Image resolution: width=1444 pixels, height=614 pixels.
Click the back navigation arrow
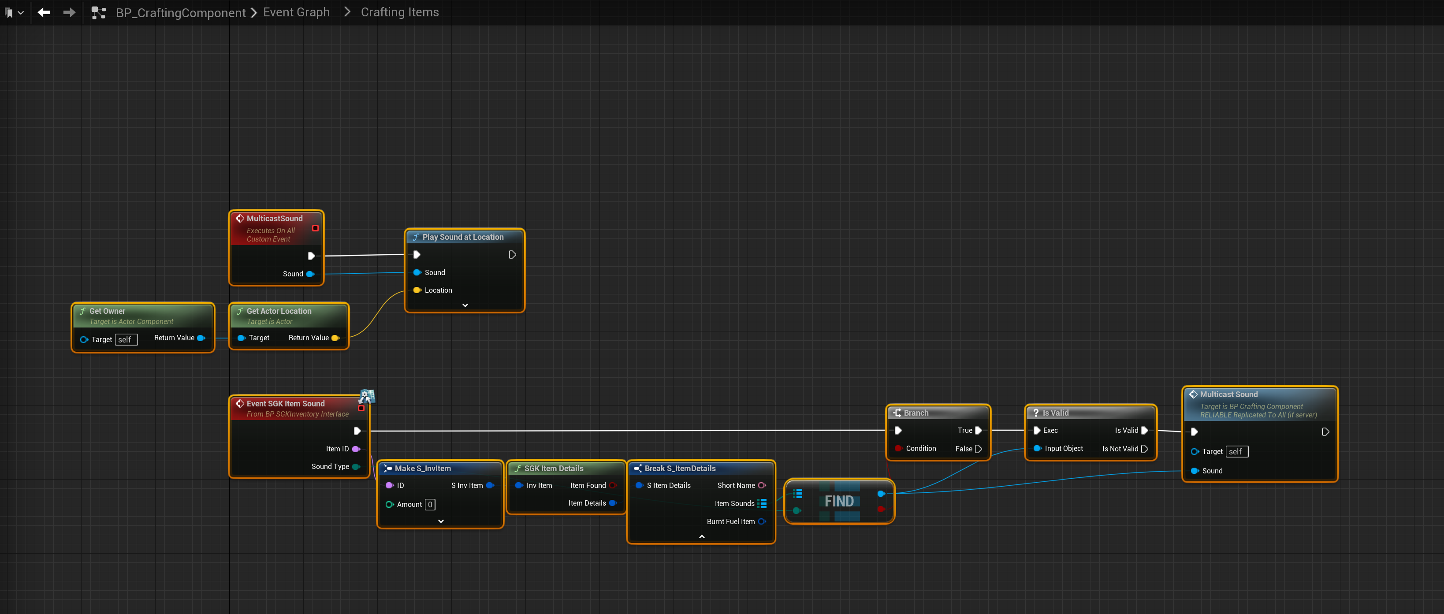point(44,12)
